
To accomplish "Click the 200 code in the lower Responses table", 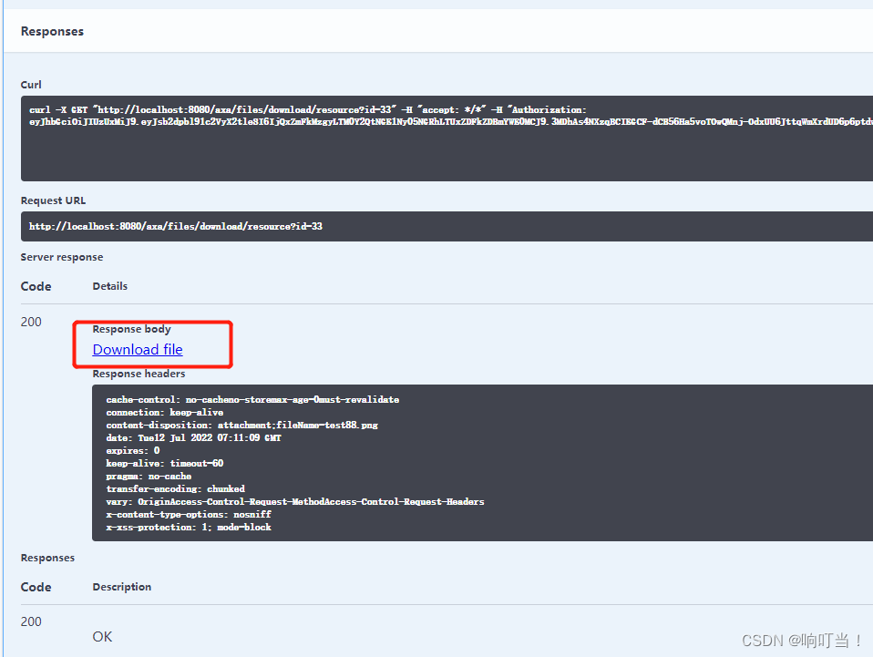I will 30,621.
